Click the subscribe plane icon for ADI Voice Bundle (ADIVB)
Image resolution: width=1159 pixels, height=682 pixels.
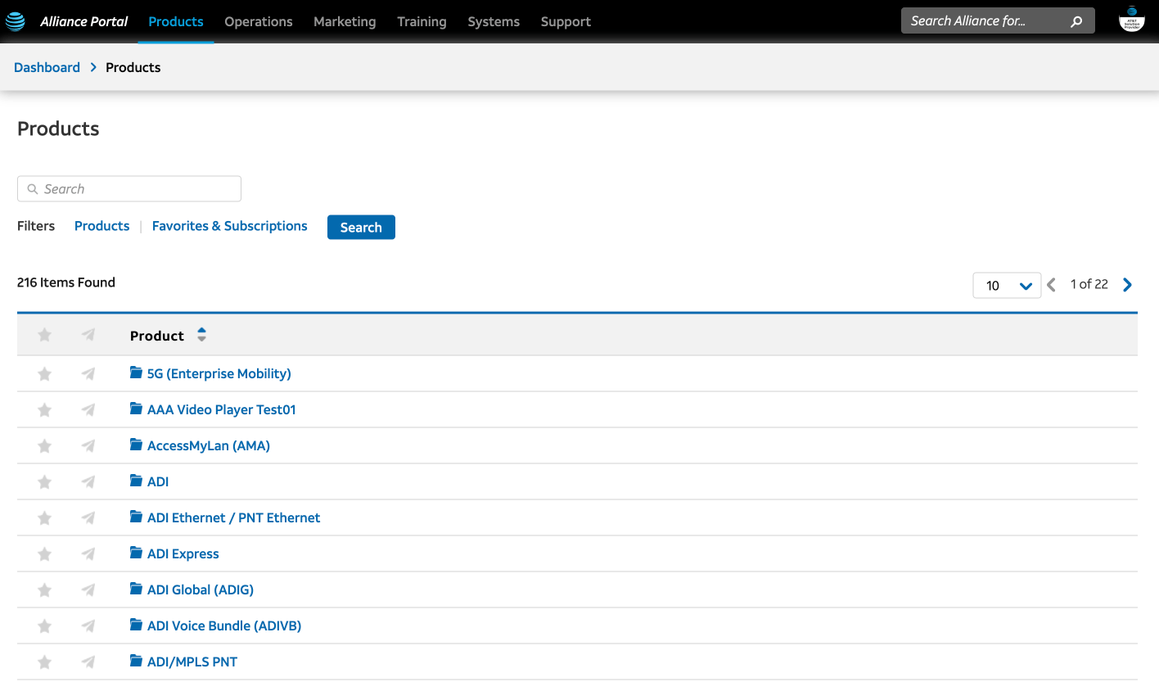(88, 626)
